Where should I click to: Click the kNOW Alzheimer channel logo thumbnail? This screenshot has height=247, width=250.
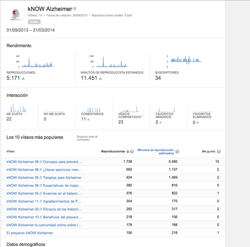(x=15, y=15)
